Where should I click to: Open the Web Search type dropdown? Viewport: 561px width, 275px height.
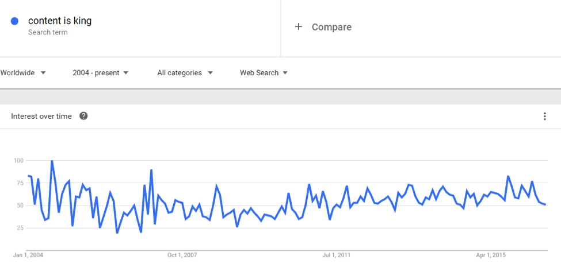pyautogui.click(x=264, y=73)
